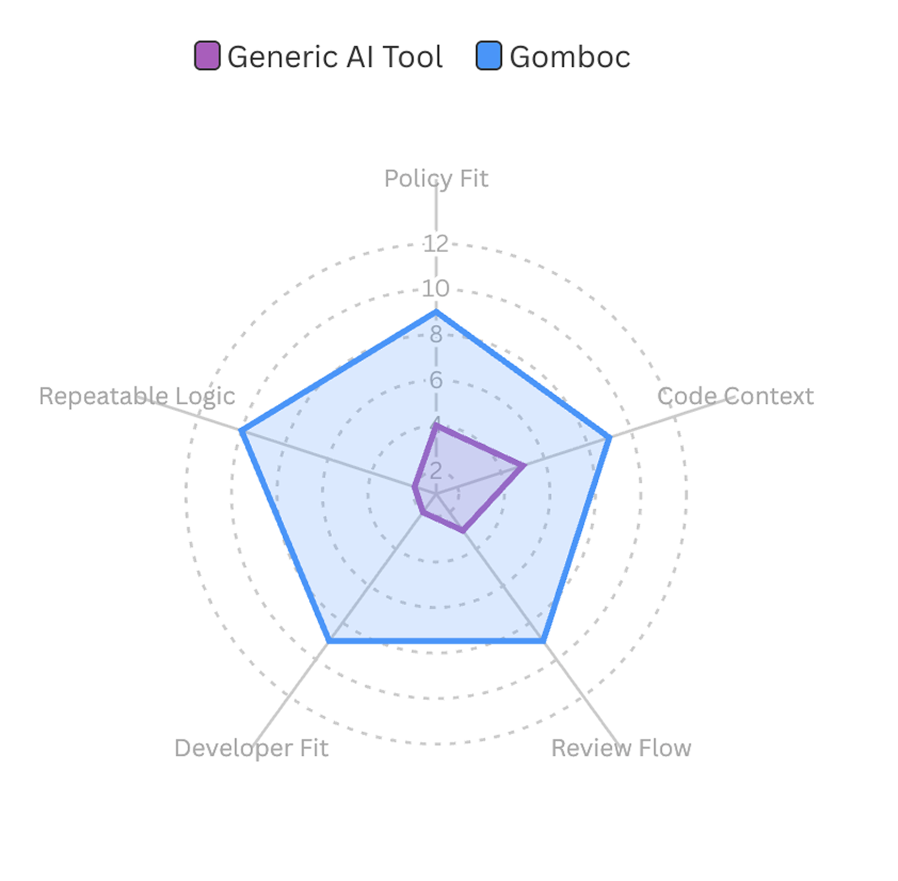Select the Developer Fit axis label
The width and height of the screenshot is (898, 881).
[x=251, y=748]
